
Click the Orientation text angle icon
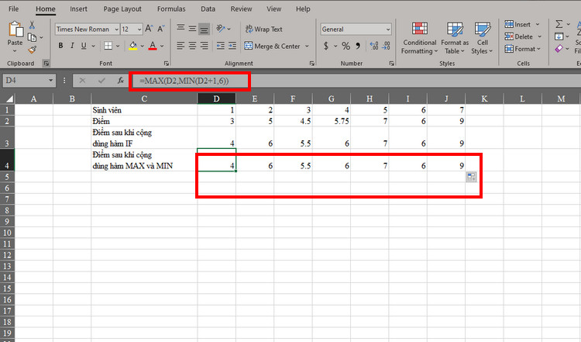(x=221, y=28)
